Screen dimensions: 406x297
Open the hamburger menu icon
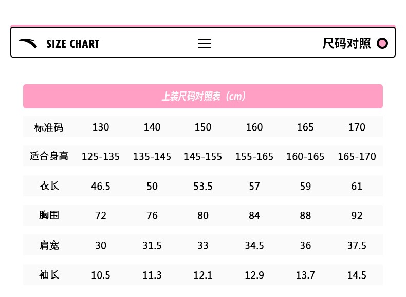(x=205, y=44)
